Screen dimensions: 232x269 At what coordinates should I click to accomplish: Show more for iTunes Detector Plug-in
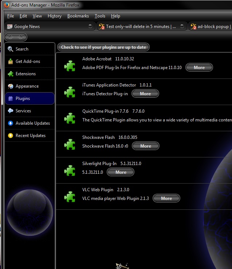pyautogui.click(x=145, y=94)
